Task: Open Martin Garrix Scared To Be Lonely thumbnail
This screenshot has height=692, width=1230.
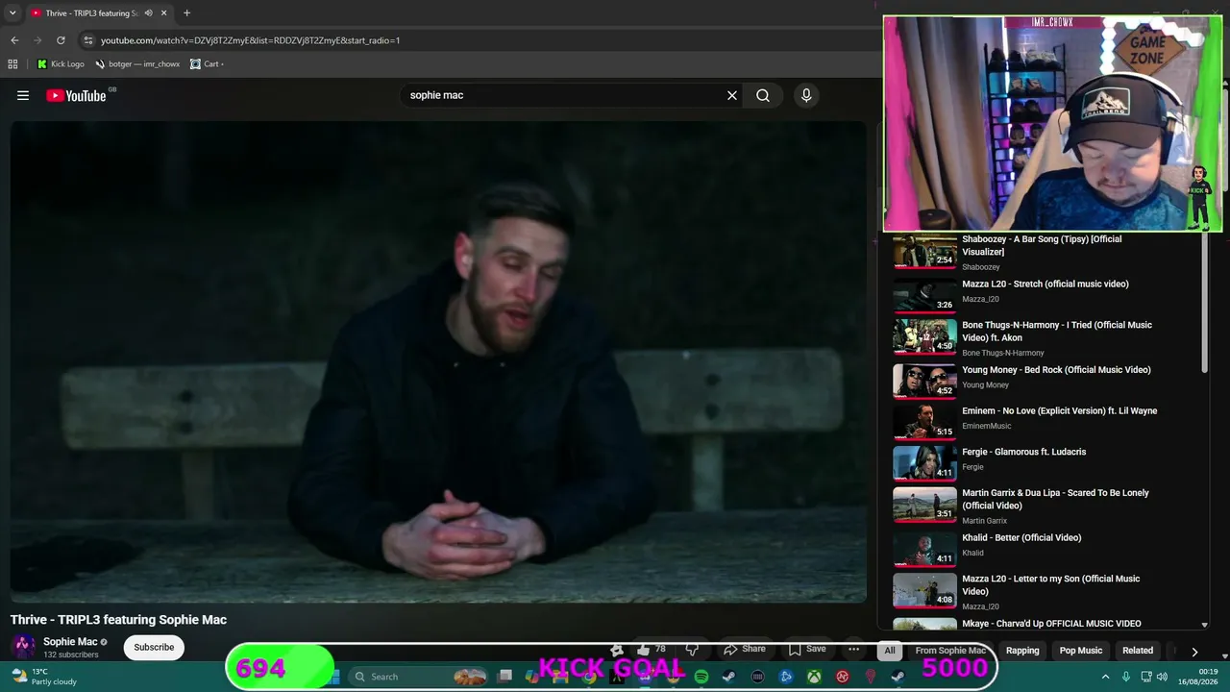Action: (x=924, y=506)
